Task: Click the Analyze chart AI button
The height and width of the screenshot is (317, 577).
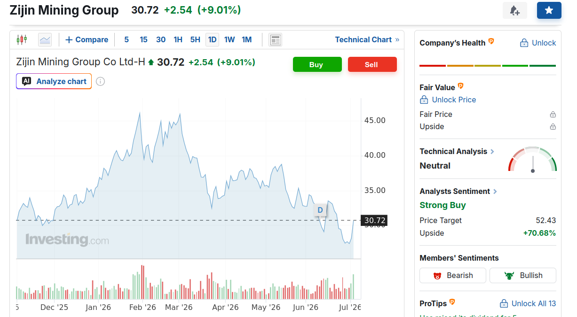Action: (x=54, y=81)
